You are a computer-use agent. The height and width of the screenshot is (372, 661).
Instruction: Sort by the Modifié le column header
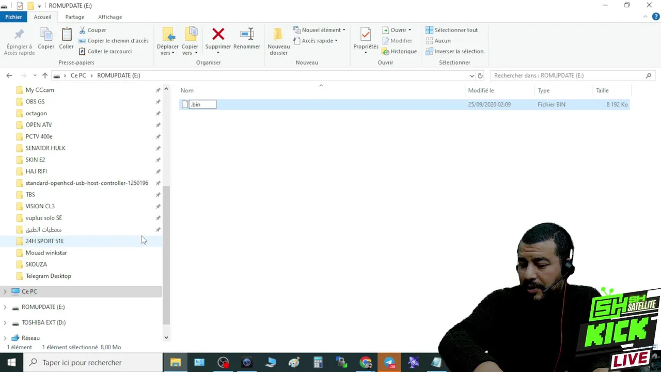[x=481, y=90]
